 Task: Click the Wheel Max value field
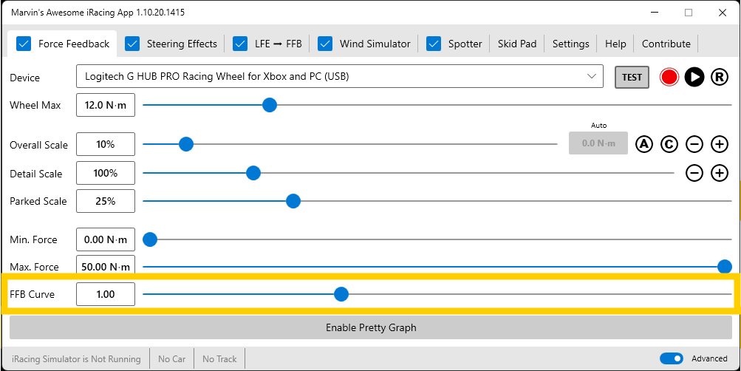(106, 105)
